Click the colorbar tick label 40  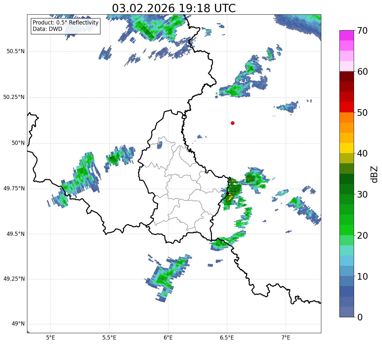point(362,154)
